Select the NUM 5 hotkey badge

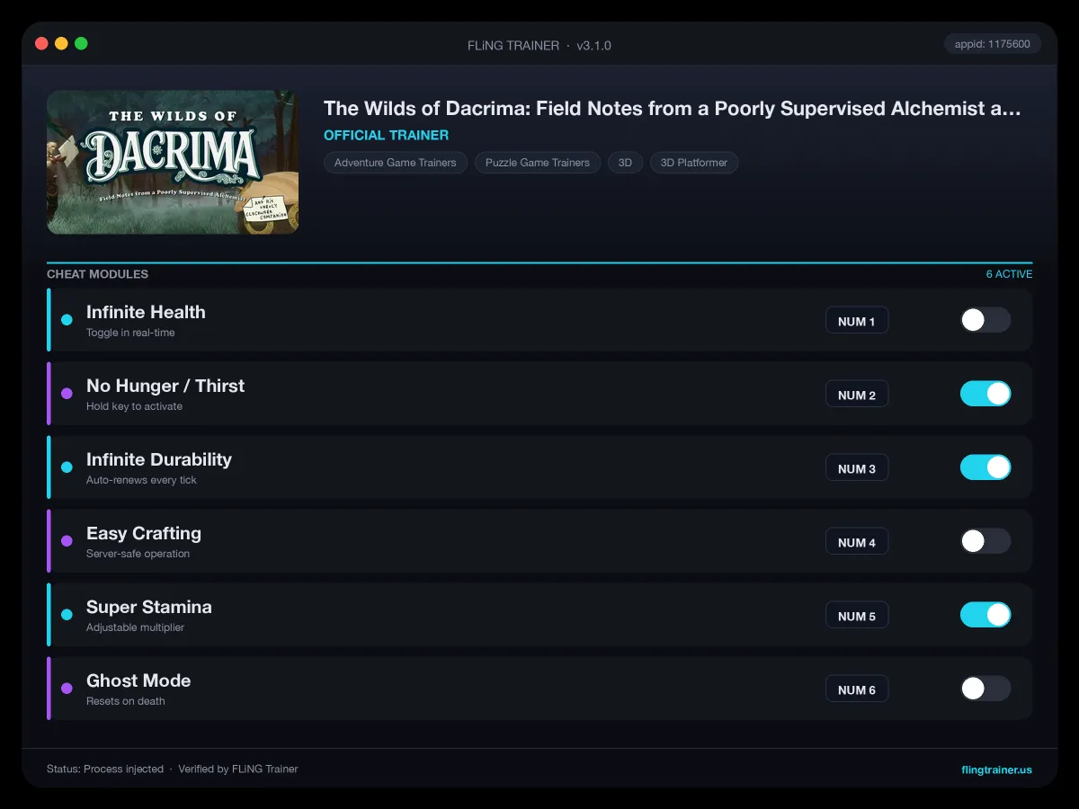click(x=857, y=616)
